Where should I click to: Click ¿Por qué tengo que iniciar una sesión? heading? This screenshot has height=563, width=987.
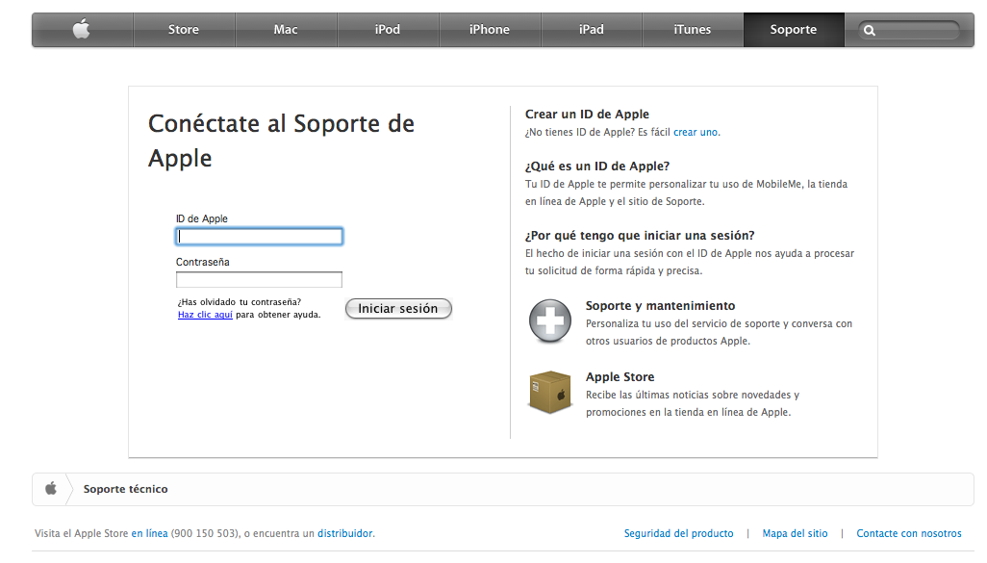(x=640, y=236)
